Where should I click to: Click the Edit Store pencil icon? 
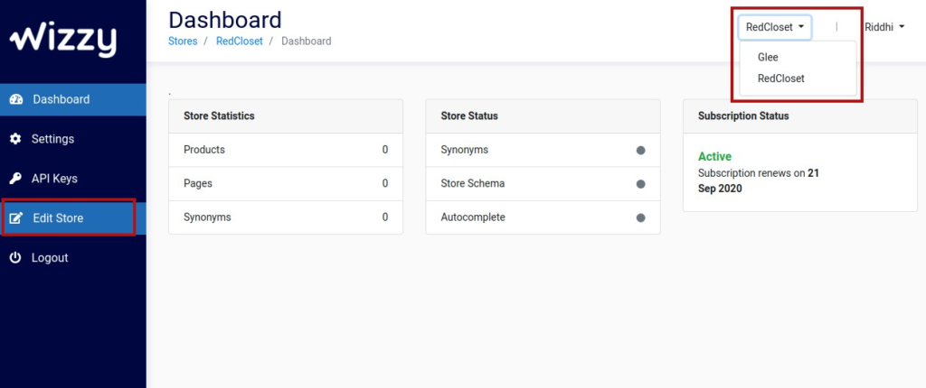tap(16, 218)
